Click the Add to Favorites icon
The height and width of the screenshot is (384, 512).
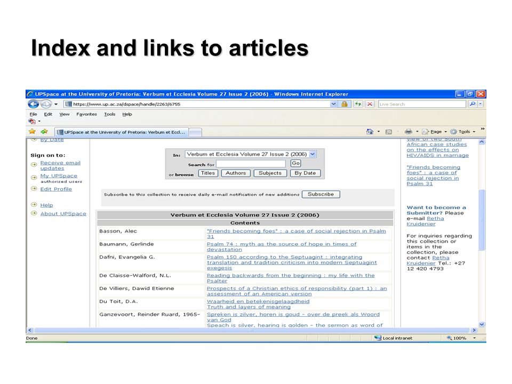point(44,132)
